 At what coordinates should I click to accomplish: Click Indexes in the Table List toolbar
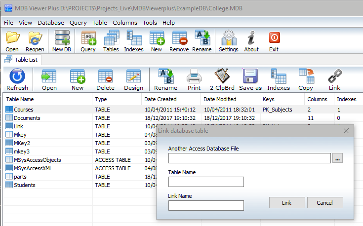pos(279,79)
